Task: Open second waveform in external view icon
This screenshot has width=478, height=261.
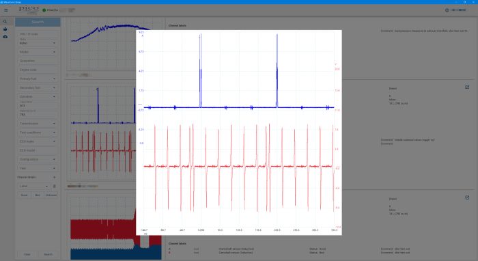Action: point(467,87)
